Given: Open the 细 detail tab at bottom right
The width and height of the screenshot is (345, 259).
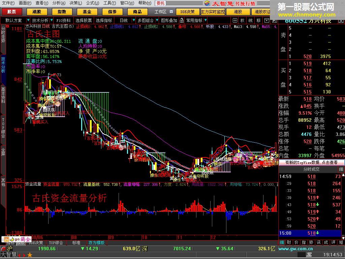Looking at the screenshot, I should (282, 242).
